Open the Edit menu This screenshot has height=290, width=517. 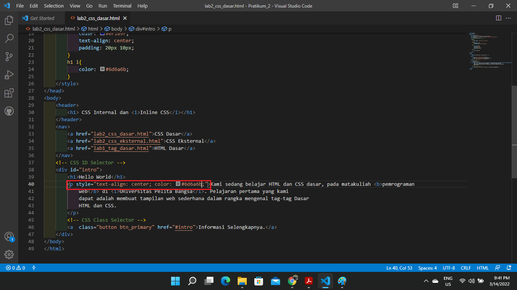coord(34,6)
